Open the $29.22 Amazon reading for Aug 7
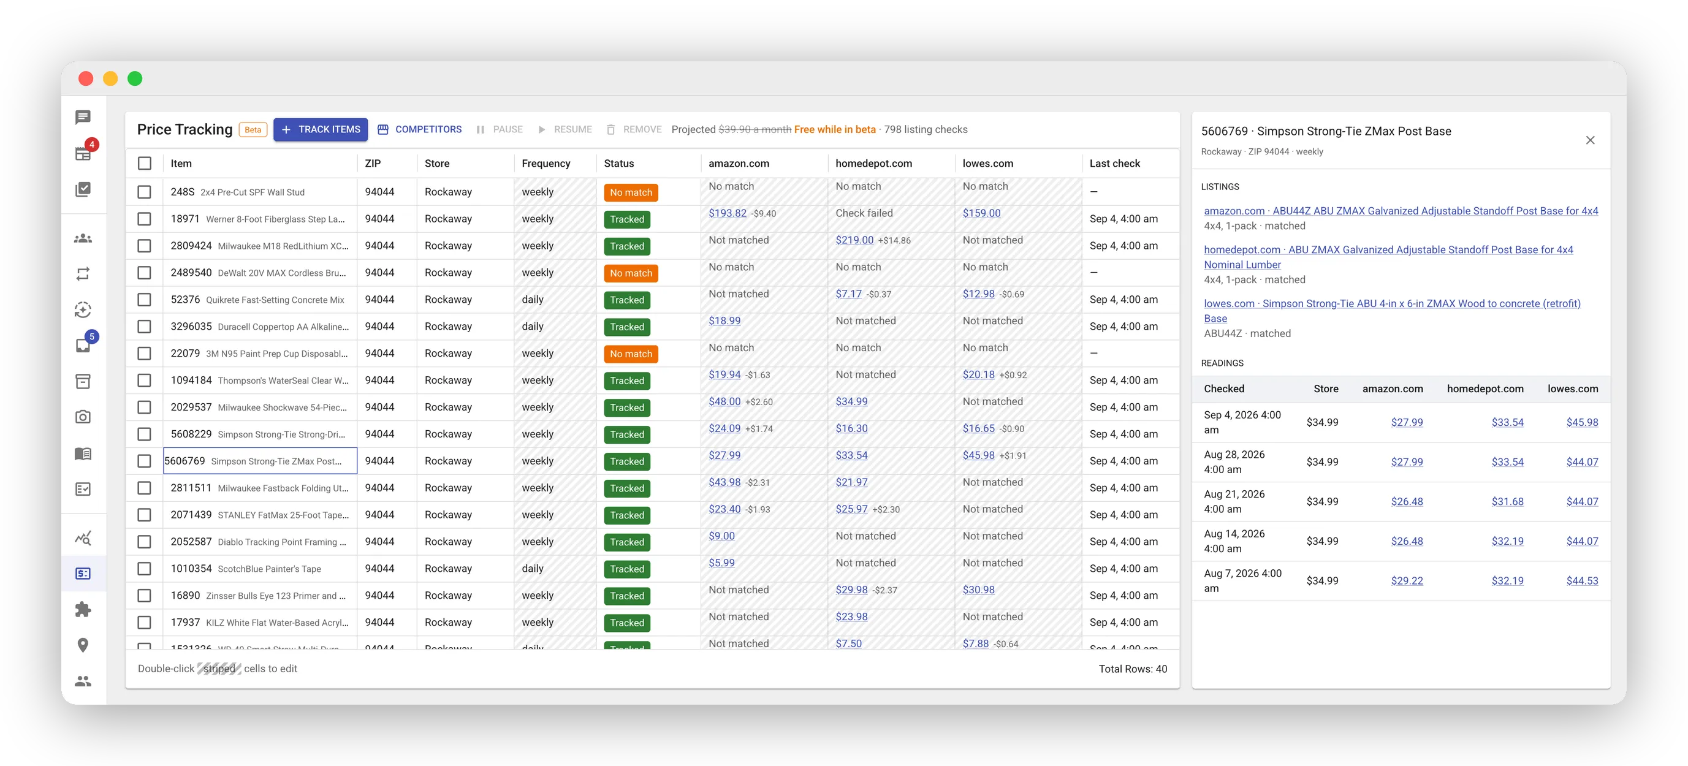The width and height of the screenshot is (1688, 766). point(1407,580)
